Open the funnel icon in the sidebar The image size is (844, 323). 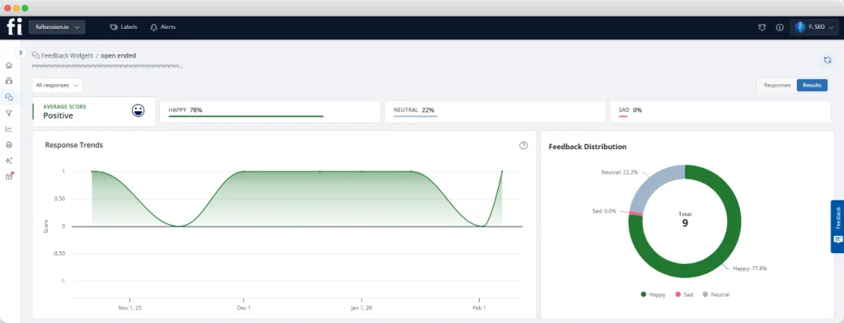pos(8,114)
